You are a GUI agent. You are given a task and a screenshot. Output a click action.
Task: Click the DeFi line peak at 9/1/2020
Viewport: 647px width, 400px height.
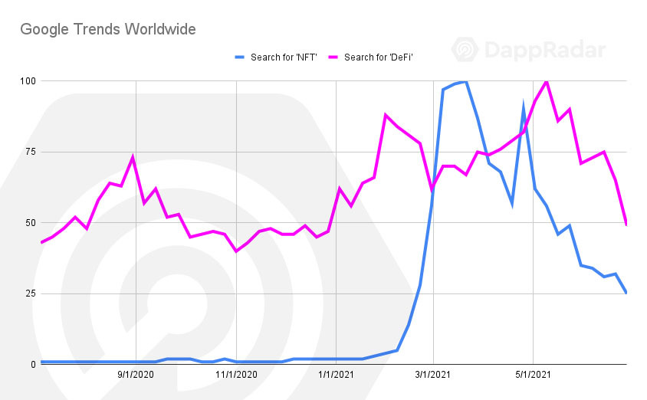click(133, 156)
